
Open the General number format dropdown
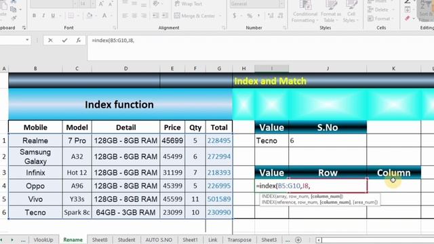(x=281, y=4)
